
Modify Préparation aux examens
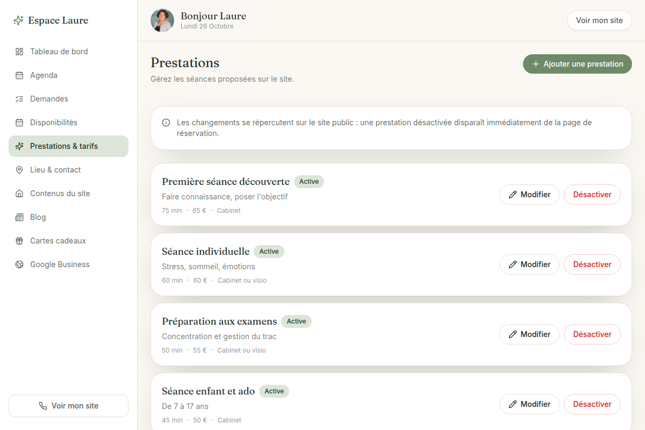pos(529,334)
